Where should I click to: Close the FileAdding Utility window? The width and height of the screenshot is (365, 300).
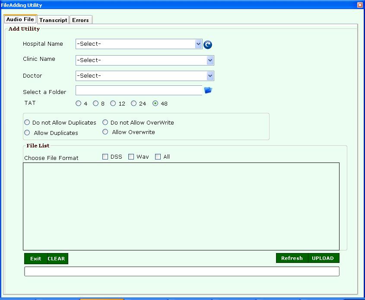[x=360, y=5]
